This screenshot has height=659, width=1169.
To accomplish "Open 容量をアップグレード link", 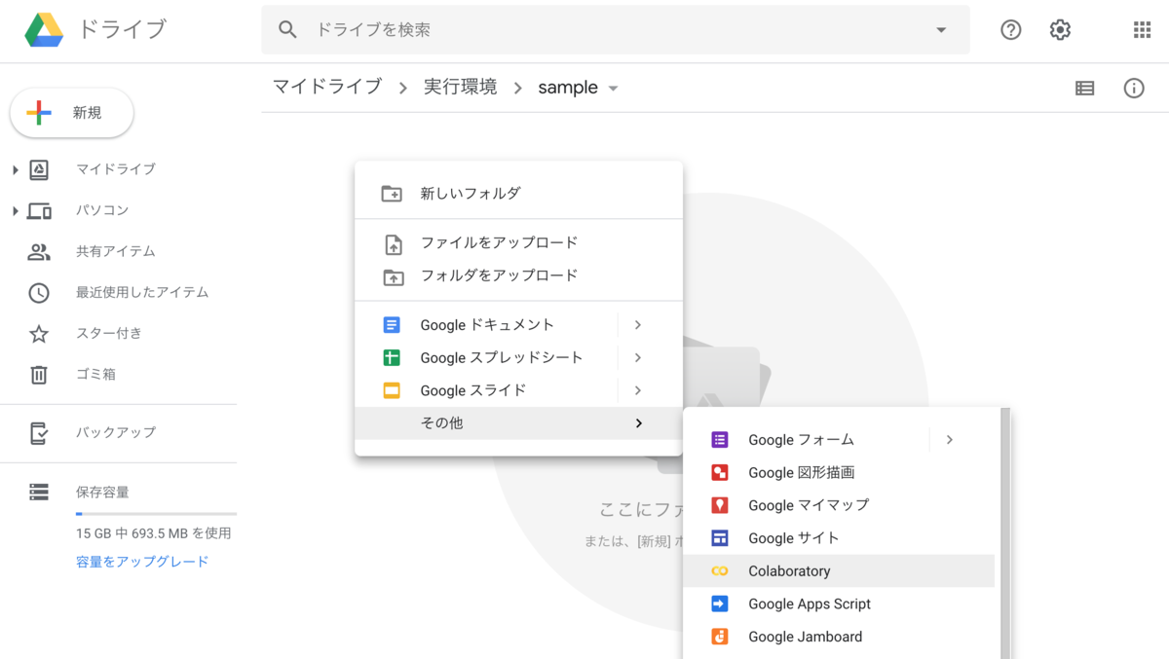I will pyautogui.click(x=142, y=562).
